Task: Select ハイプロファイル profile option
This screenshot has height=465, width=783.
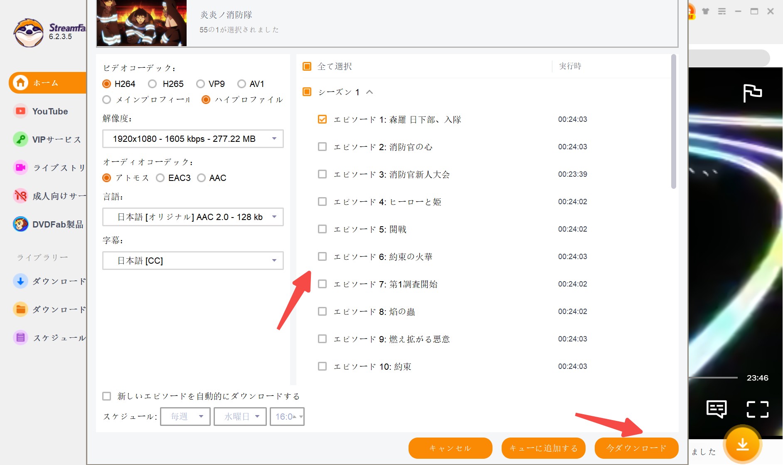Action: (206, 100)
